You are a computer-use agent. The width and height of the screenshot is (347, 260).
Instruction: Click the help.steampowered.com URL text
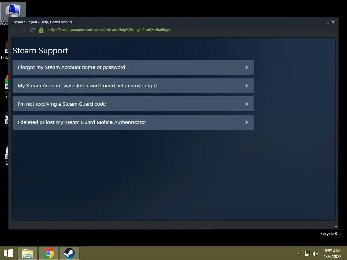point(109,30)
